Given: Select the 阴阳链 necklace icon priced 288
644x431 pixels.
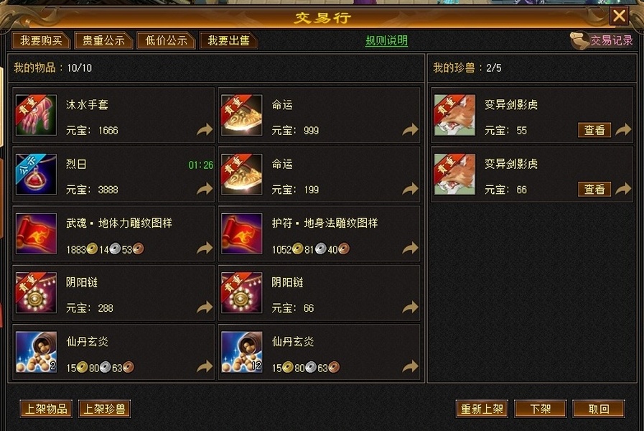Looking at the screenshot, I should [36, 292].
